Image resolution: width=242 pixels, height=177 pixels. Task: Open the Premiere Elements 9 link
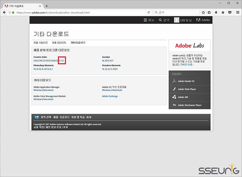pos(117,69)
